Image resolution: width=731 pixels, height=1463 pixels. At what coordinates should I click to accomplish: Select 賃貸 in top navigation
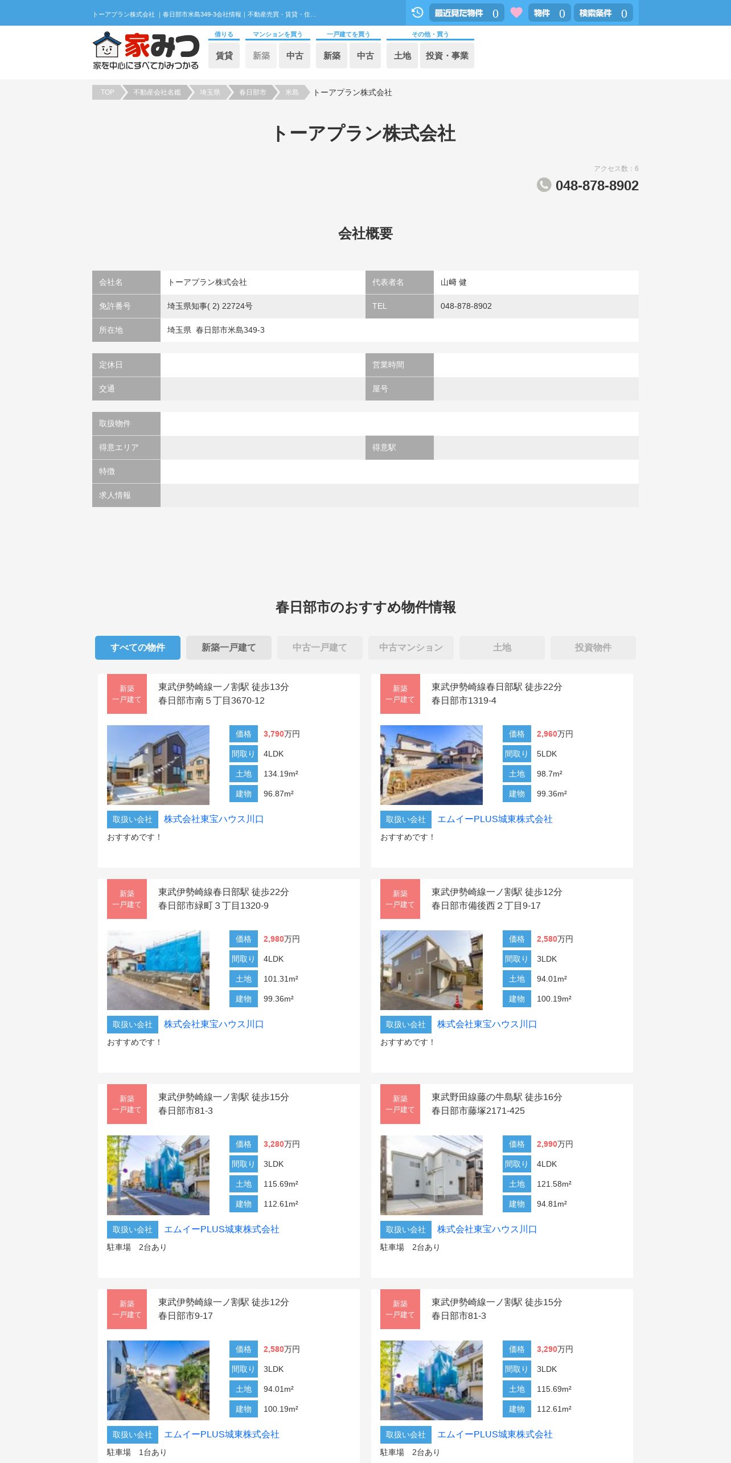[x=224, y=55]
